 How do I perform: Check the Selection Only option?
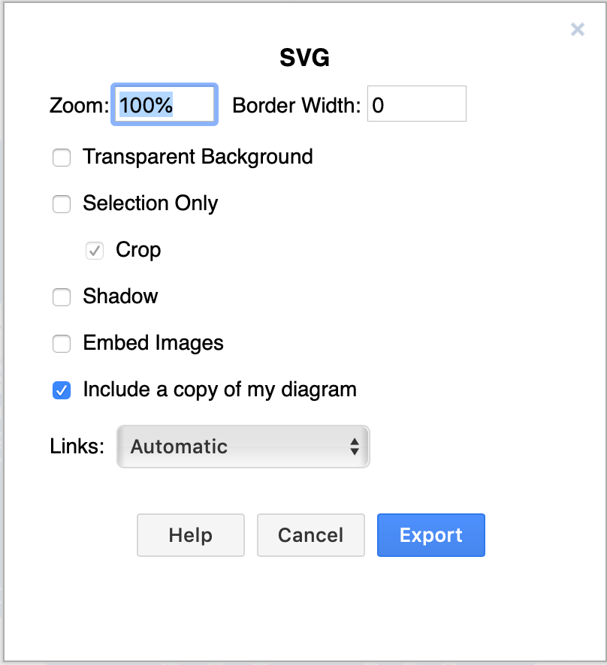click(62, 204)
